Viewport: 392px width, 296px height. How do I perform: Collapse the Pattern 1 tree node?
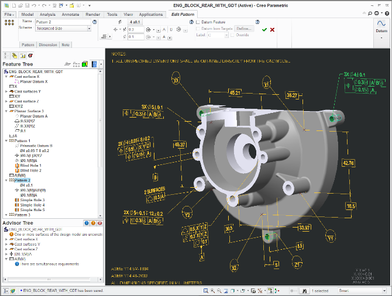point(6,140)
